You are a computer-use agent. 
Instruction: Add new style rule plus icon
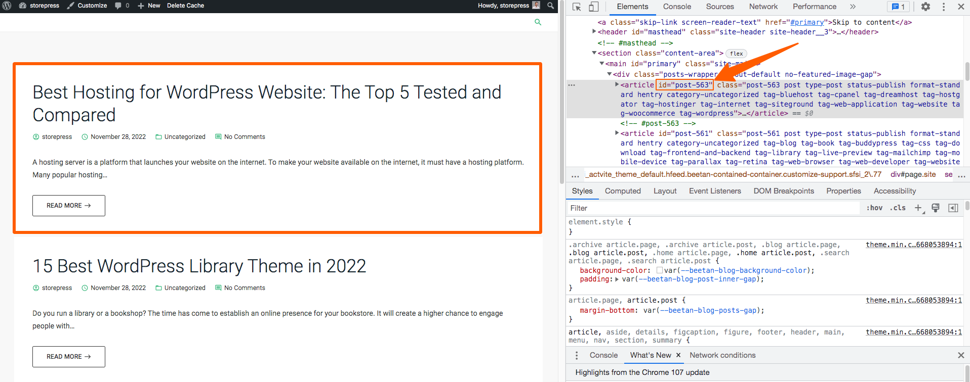(918, 208)
